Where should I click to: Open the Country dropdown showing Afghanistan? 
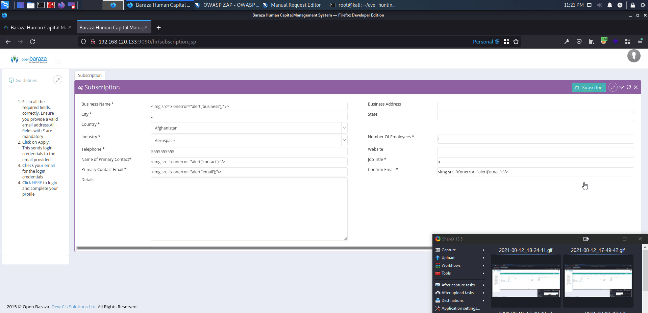point(249,128)
